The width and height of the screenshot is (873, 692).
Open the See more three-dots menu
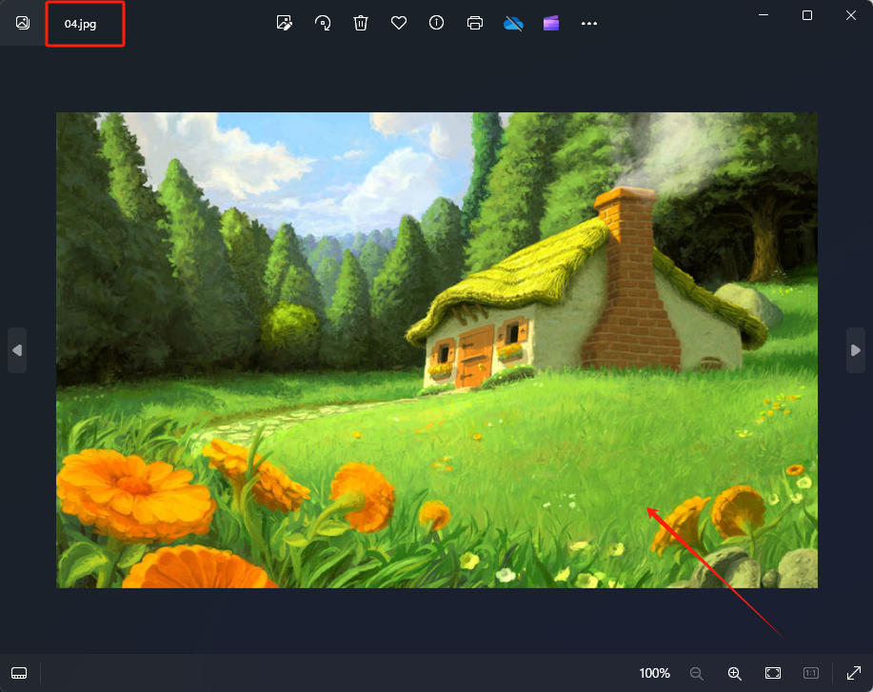(589, 24)
